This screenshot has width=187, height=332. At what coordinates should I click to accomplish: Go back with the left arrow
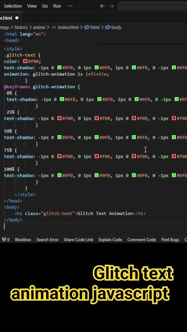tap(103, 6)
